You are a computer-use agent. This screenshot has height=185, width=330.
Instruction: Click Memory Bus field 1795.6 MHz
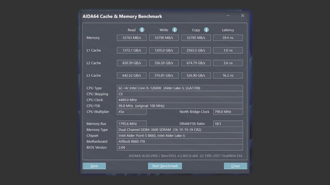pos(132,123)
